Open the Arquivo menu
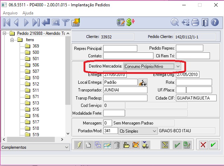This screenshot has height=166, width=224. pos(10,13)
